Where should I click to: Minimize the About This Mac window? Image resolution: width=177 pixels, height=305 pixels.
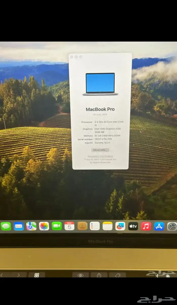(x=76, y=57)
